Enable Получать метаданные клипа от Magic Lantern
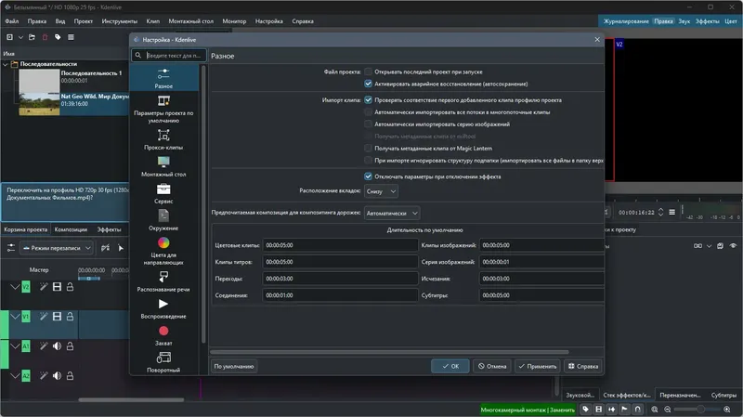Image resolution: width=743 pixels, height=417 pixels. (368, 149)
